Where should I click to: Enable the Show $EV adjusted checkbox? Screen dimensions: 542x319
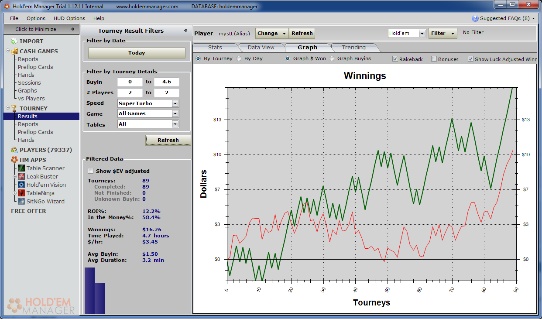[x=91, y=171]
